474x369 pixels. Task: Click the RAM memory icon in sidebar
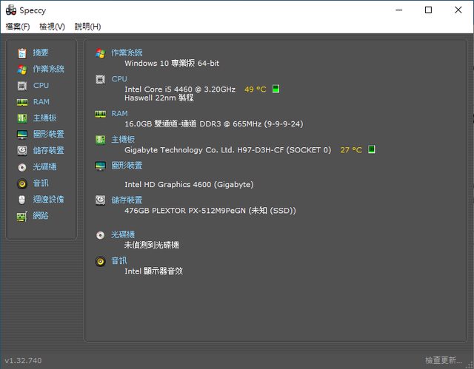pyautogui.click(x=21, y=101)
